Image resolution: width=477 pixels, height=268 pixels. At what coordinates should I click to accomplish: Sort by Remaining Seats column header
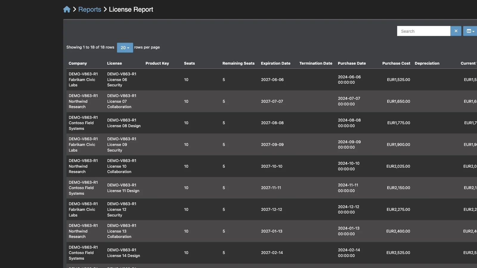click(238, 63)
